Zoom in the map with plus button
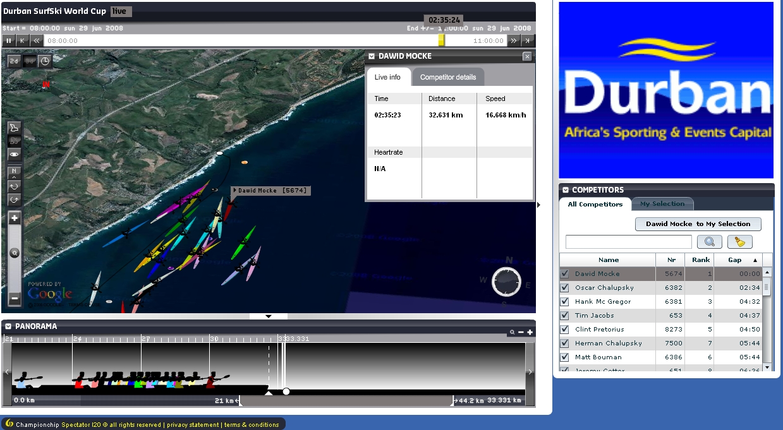 click(15, 218)
